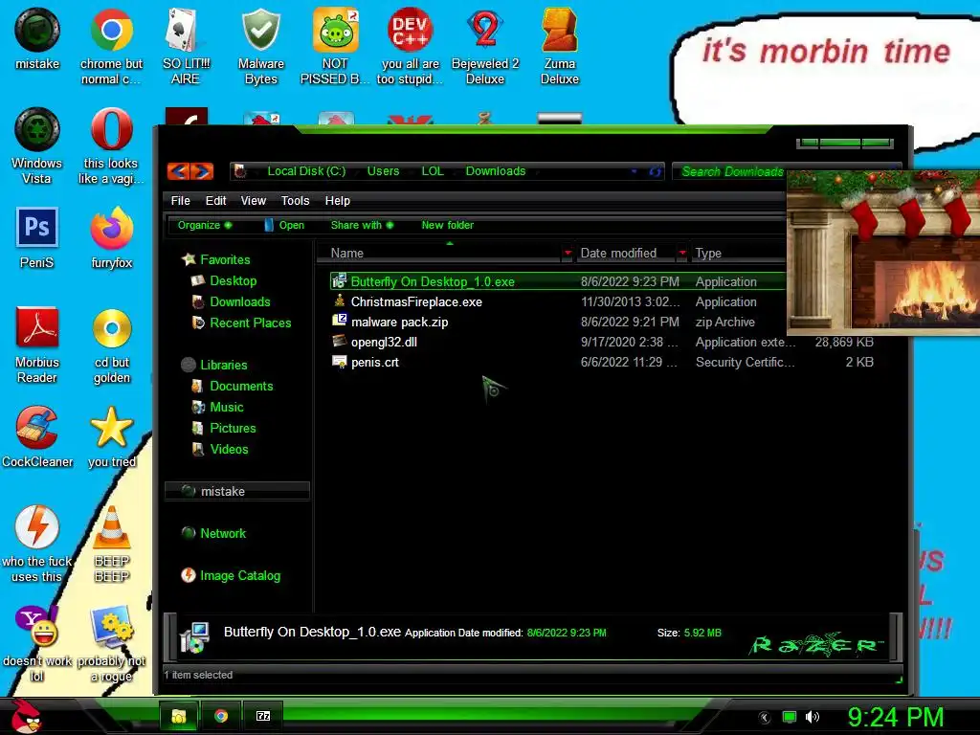Open address bar history dropdown arrow
Screen dimensions: 980x735
coord(634,171)
